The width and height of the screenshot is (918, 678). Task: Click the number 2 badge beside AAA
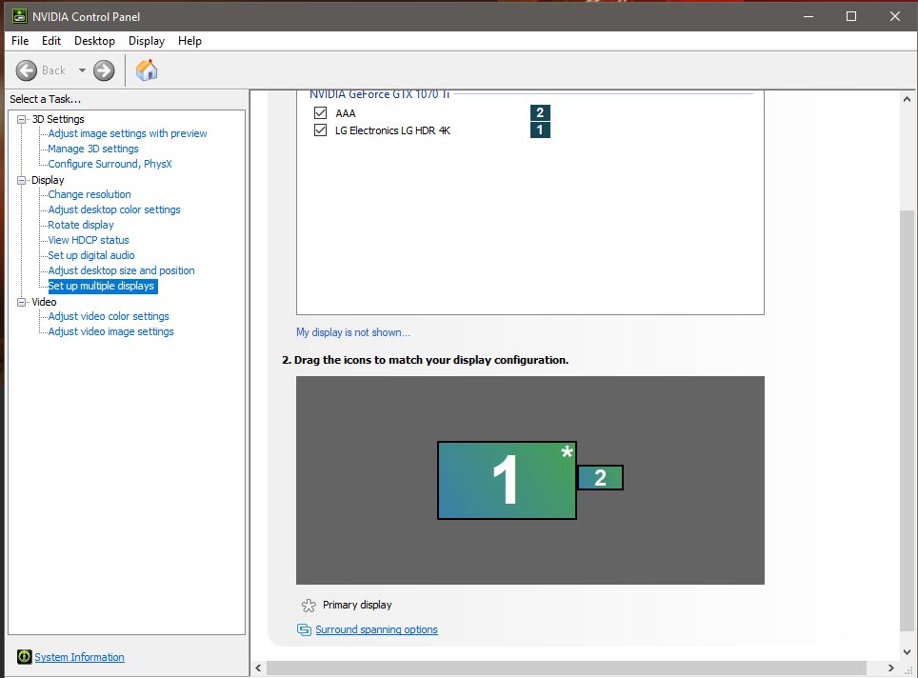pos(540,112)
